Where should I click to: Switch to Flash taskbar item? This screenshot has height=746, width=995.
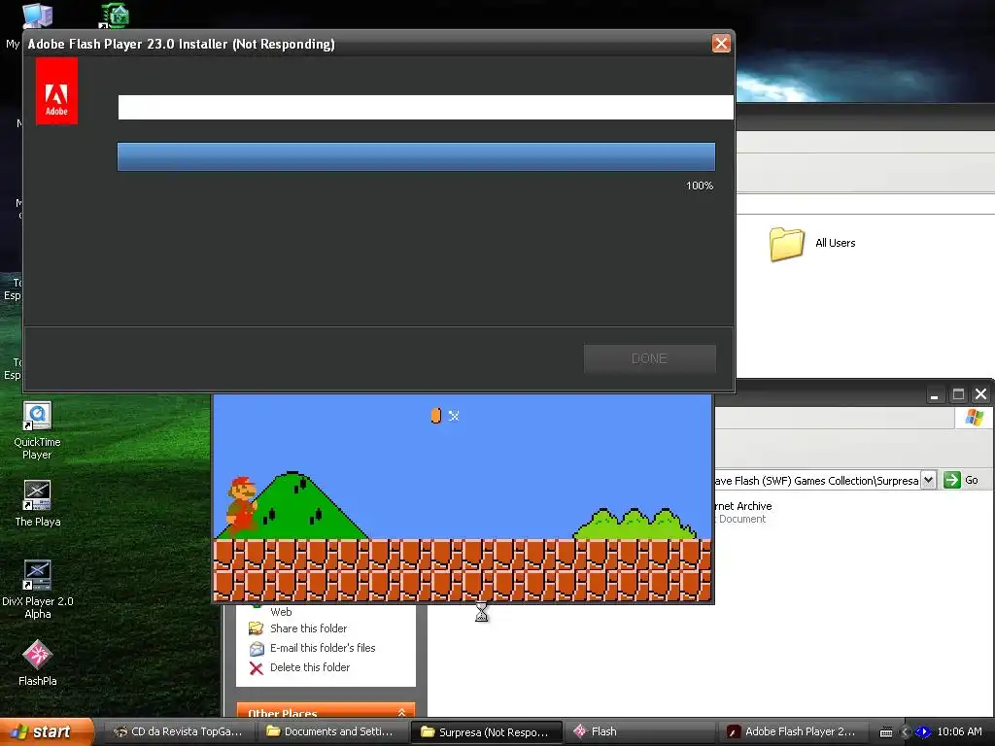point(639,731)
